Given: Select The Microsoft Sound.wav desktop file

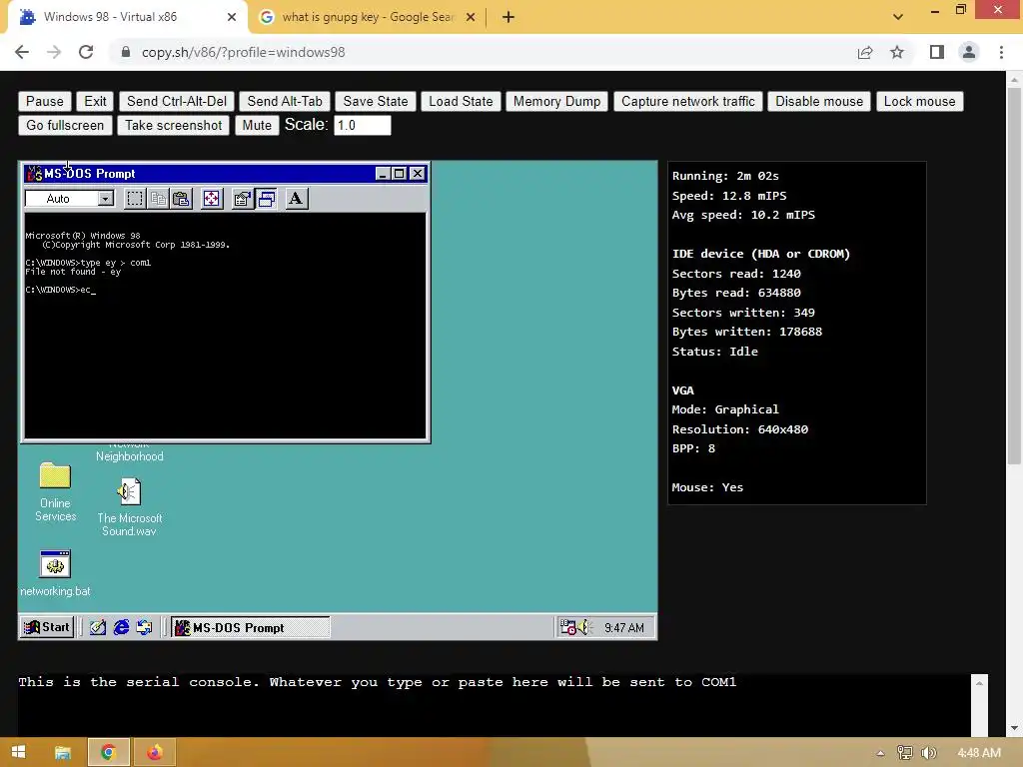Looking at the screenshot, I should pyautogui.click(x=129, y=506).
